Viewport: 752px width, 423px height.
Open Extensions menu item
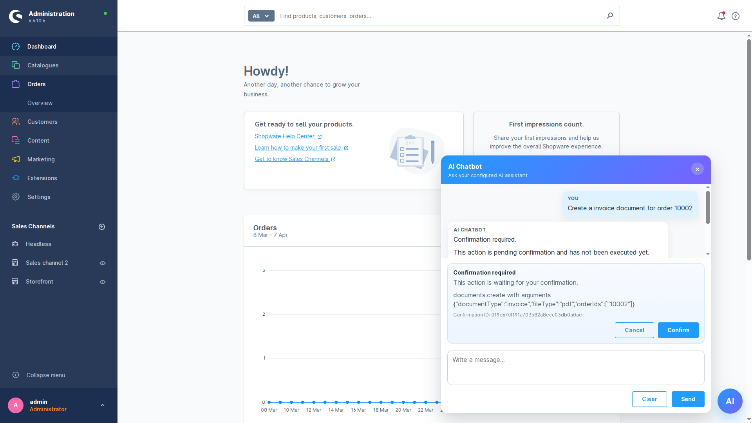(59, 178)
